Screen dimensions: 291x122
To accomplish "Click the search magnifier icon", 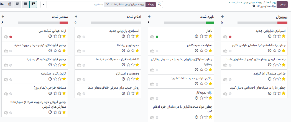I will (159, 4).
